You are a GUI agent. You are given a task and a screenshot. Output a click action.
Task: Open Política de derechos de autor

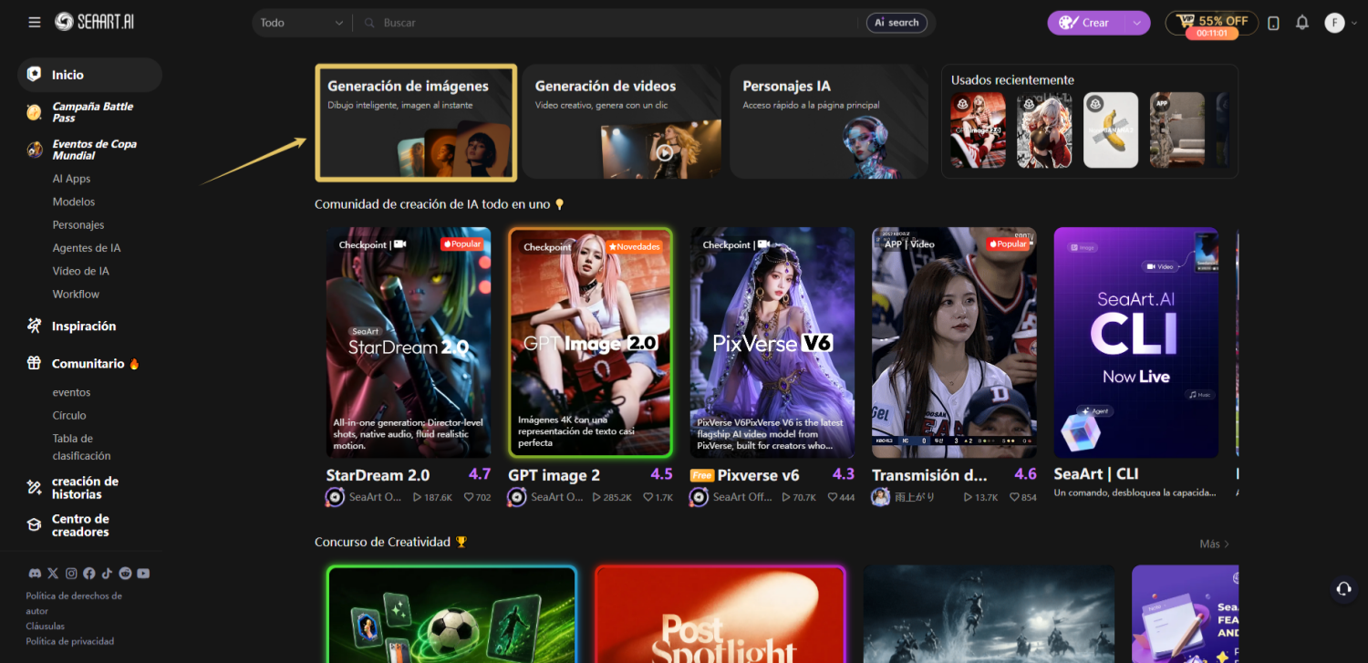pyautogui.click(x=74, y=603)
